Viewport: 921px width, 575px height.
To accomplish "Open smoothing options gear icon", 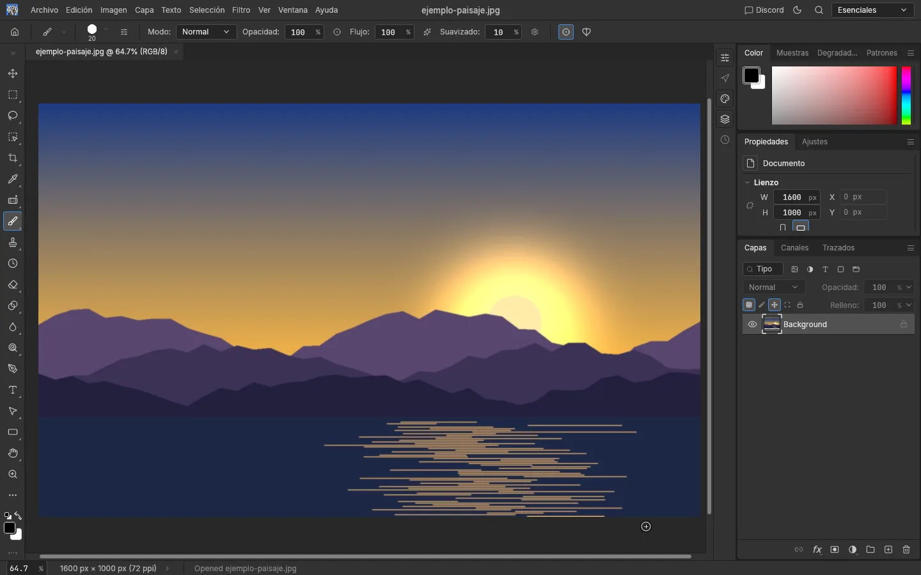I will [535, 32].
